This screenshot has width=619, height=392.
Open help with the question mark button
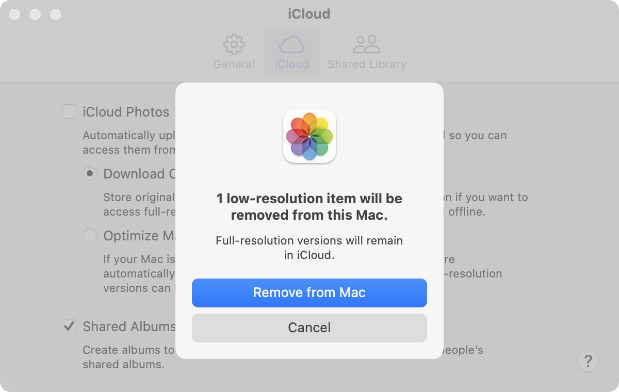point(588,361)
